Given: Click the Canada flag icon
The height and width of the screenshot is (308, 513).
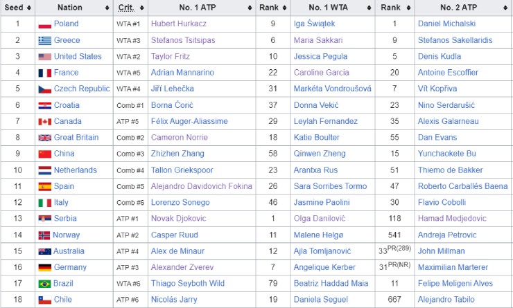Looking at the screenshot, I should tap(45, 122).
